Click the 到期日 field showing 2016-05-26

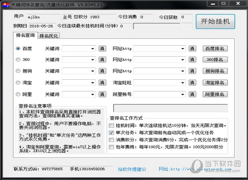point(42,26)
